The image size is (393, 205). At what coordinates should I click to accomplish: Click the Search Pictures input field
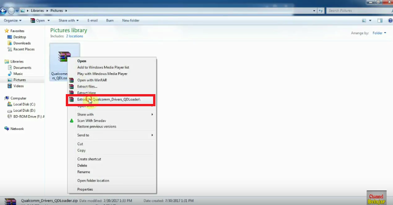pyautogui.click(x=359, y=11)
